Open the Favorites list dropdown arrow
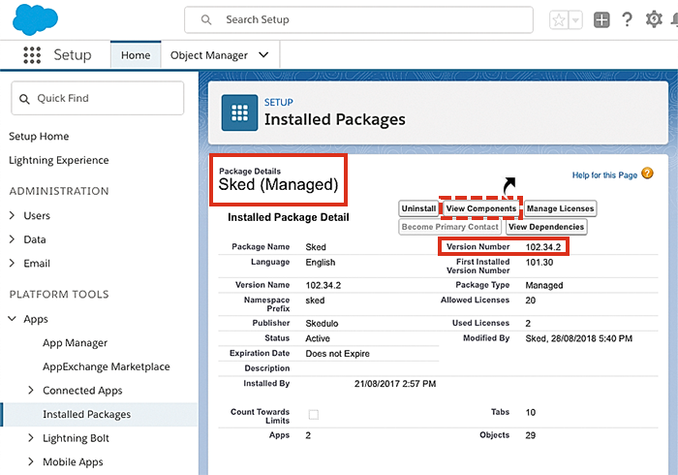Image resolution: width=678 pixels, height=475 pixels. [x=575, y=20]
